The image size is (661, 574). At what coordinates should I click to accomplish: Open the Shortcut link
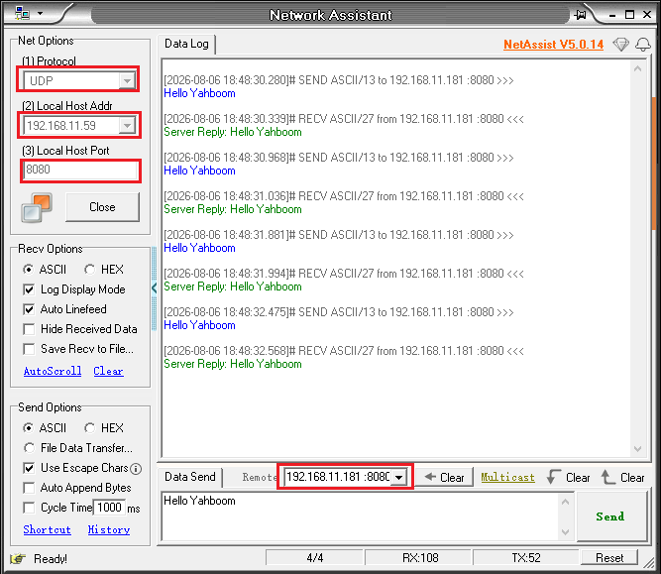click(48, 529)
